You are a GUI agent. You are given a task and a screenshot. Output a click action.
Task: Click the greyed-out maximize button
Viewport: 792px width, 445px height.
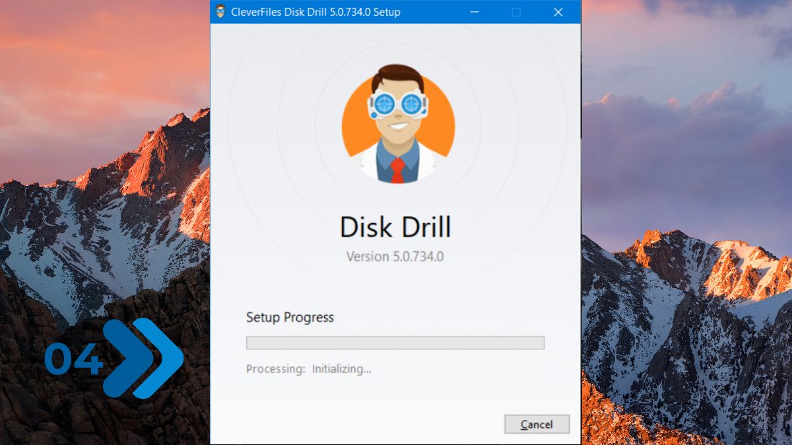point(516,12)
